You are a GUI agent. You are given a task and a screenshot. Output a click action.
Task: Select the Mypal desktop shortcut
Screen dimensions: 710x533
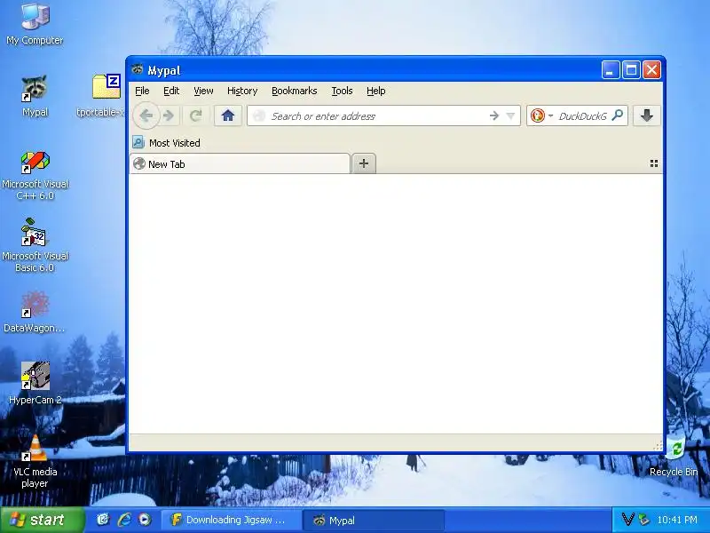[35, 96]
